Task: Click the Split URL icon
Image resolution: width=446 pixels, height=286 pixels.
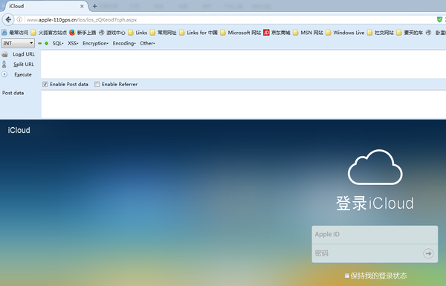Action: click(4, 64)
